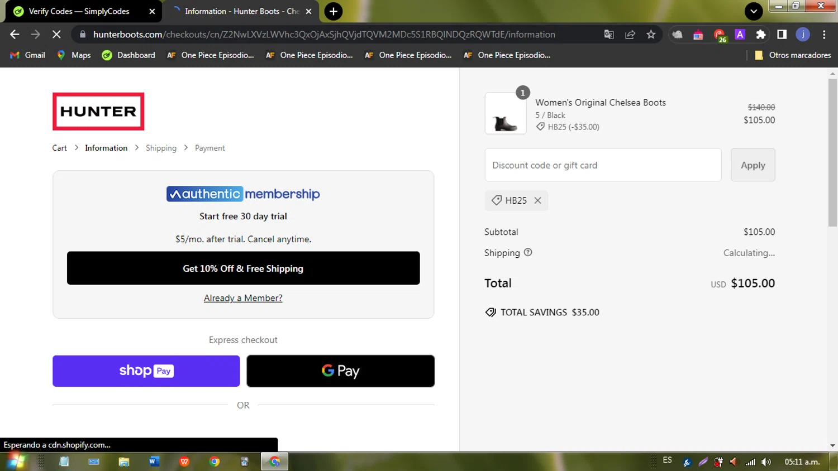Screen dimensions: 838x471
Task: Click the authentic membership logo
Action: click(x=243, y=194)
